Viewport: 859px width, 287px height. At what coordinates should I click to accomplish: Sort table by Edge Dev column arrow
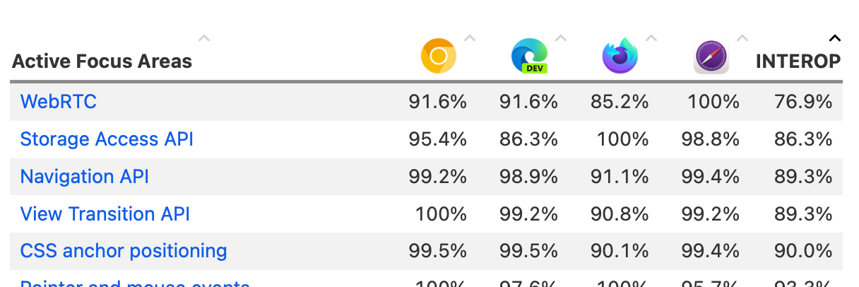[561, 38]
